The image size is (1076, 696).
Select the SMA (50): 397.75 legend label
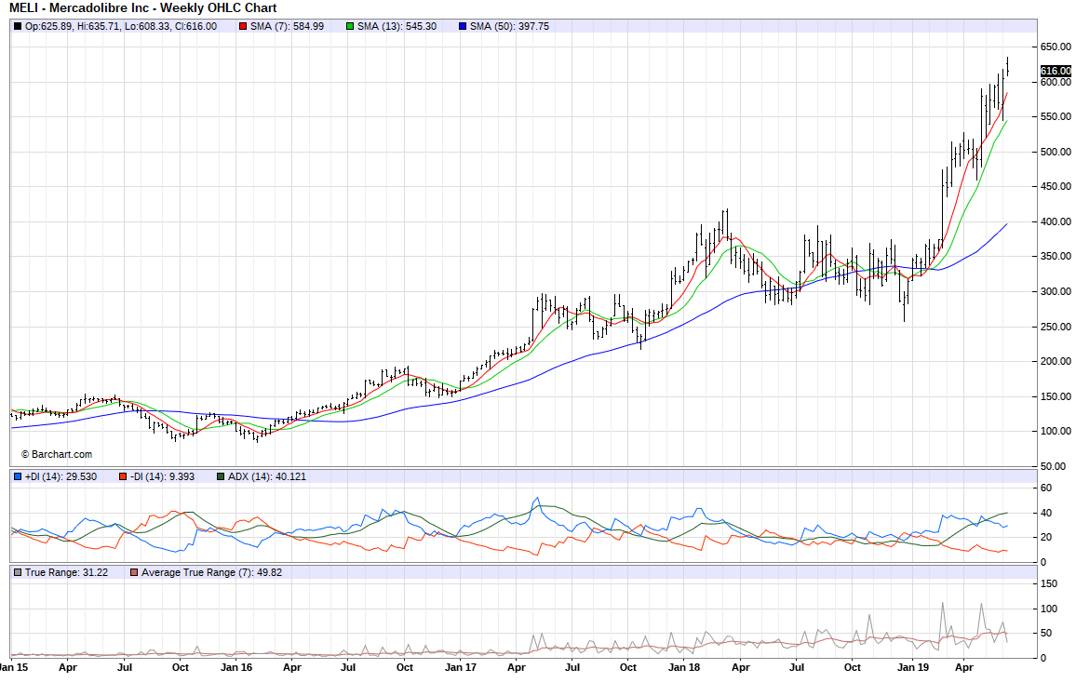coord(509,27)
